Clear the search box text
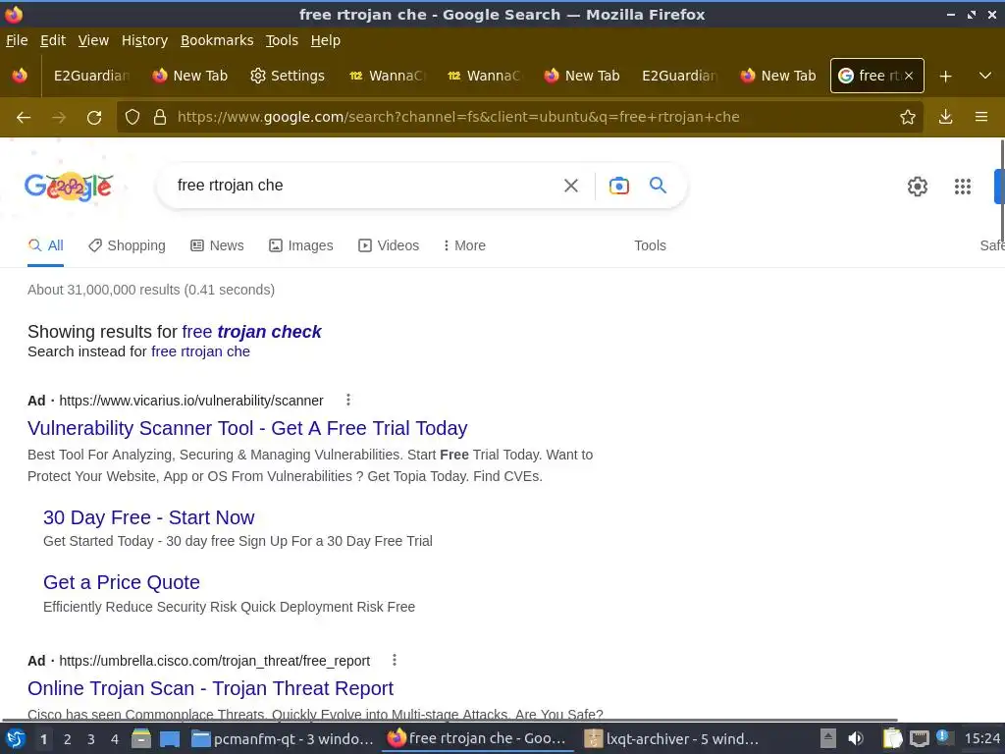This screenshot has height=754, width=1005. point(571,186)
